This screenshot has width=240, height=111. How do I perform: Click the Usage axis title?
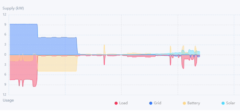point(8,100)
